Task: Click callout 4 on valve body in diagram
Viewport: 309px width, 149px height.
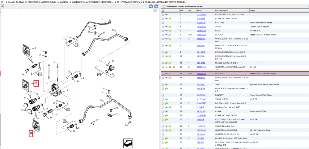Action: tap(67, 91)
